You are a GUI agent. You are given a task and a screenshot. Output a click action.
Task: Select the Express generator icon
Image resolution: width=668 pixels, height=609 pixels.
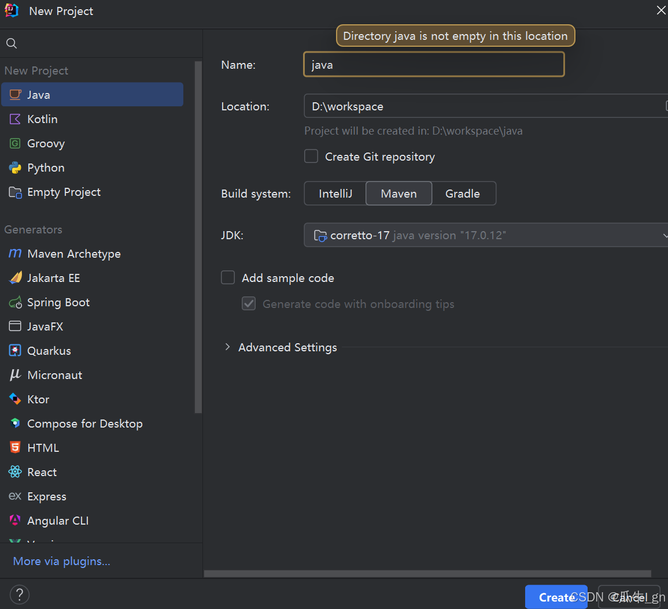[15, 496]
